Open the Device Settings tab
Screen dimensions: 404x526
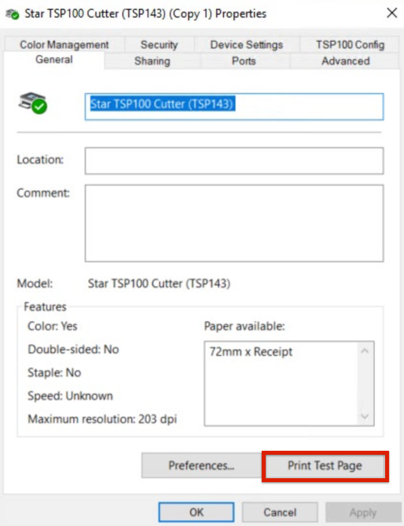click(x=246, y=44)
